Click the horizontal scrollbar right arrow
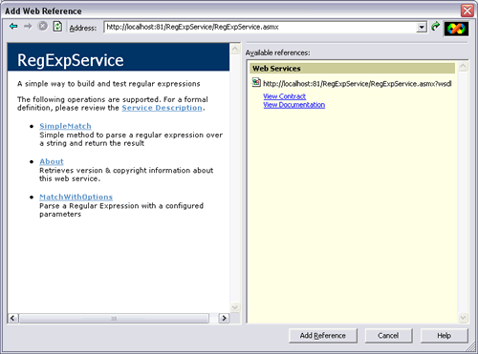 224,318
